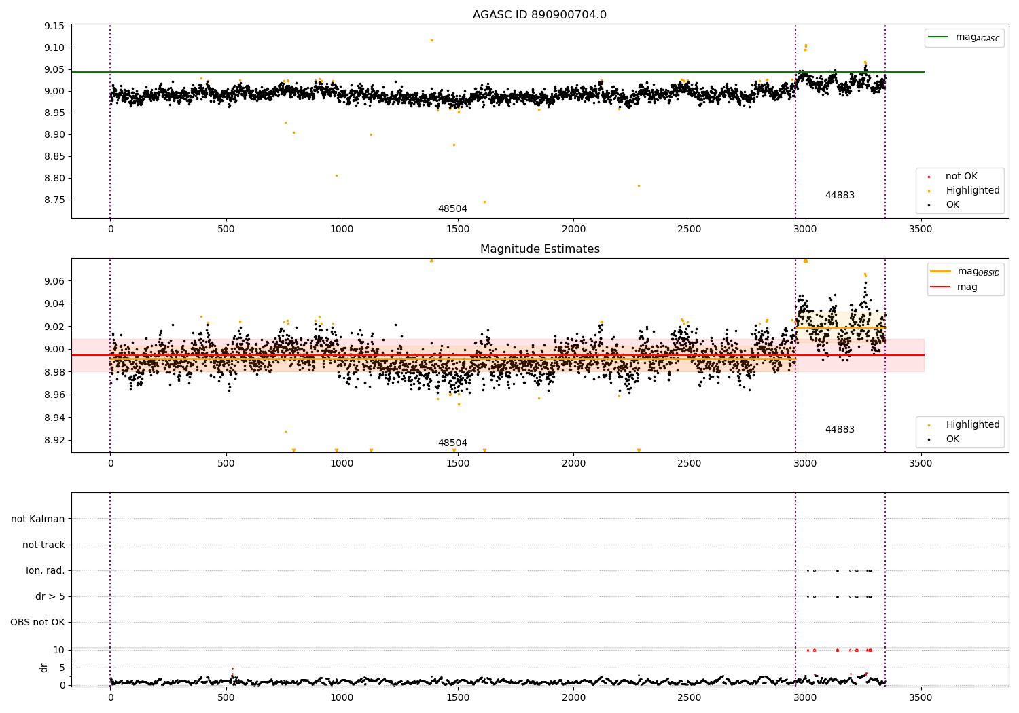Click x-axis tick 3500 under the top plot
This screenshot has height=713, width=1019.
pyautogui.click(x=921, y=230)
